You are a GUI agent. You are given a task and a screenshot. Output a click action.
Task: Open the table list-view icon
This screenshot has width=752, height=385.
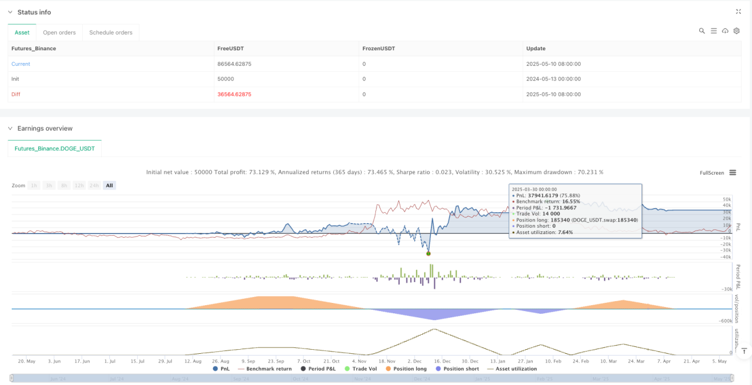tap(713, 31)
